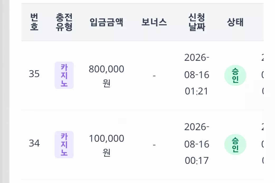
Task: Select the 800,000원 deposit amount
Action: click(106, 76)
